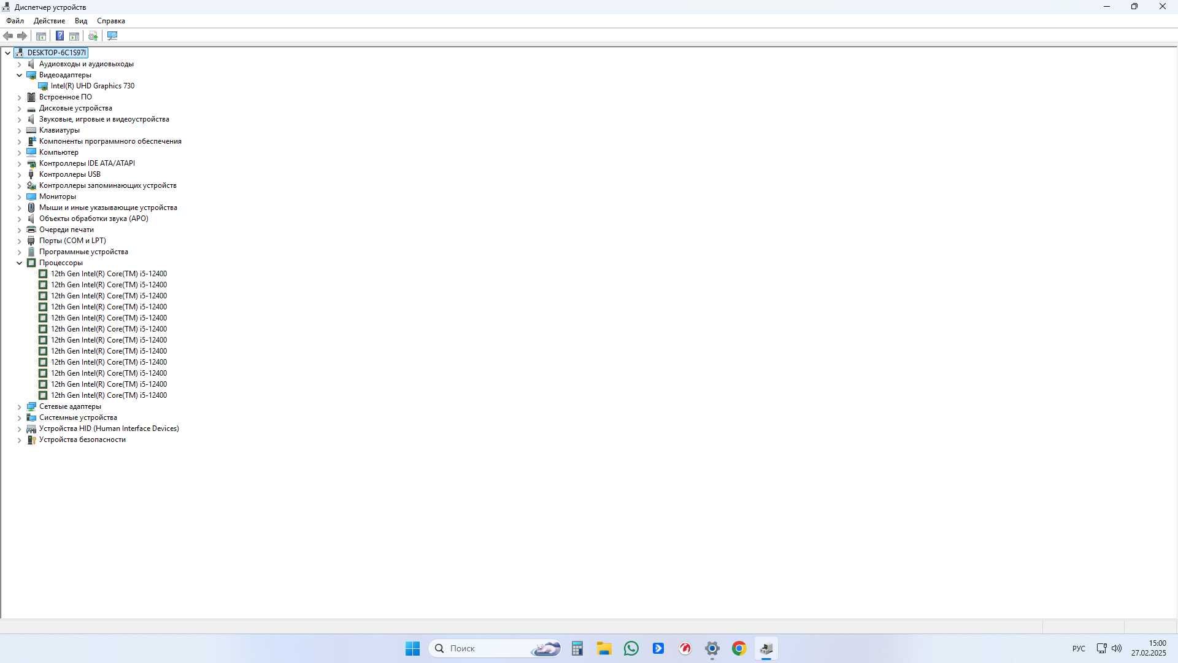Open the clock and date 15:00 27.02.2025
The height and width of the screenshot is (663, 1178).
pos(1149,648)
